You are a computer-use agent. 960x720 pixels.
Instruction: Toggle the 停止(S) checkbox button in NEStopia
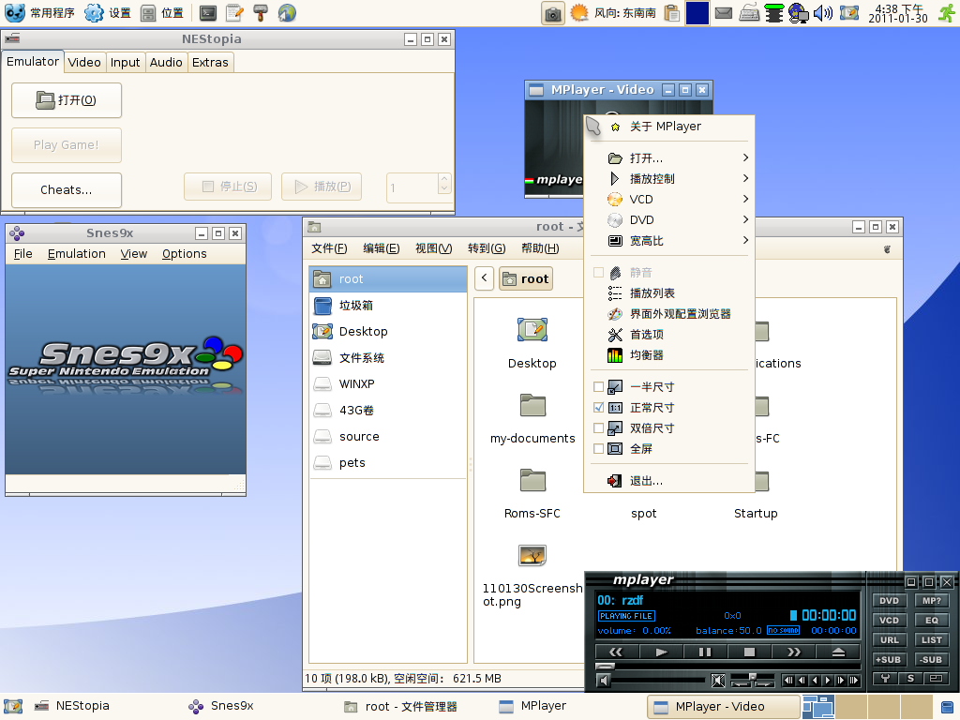tap(228, 187)
